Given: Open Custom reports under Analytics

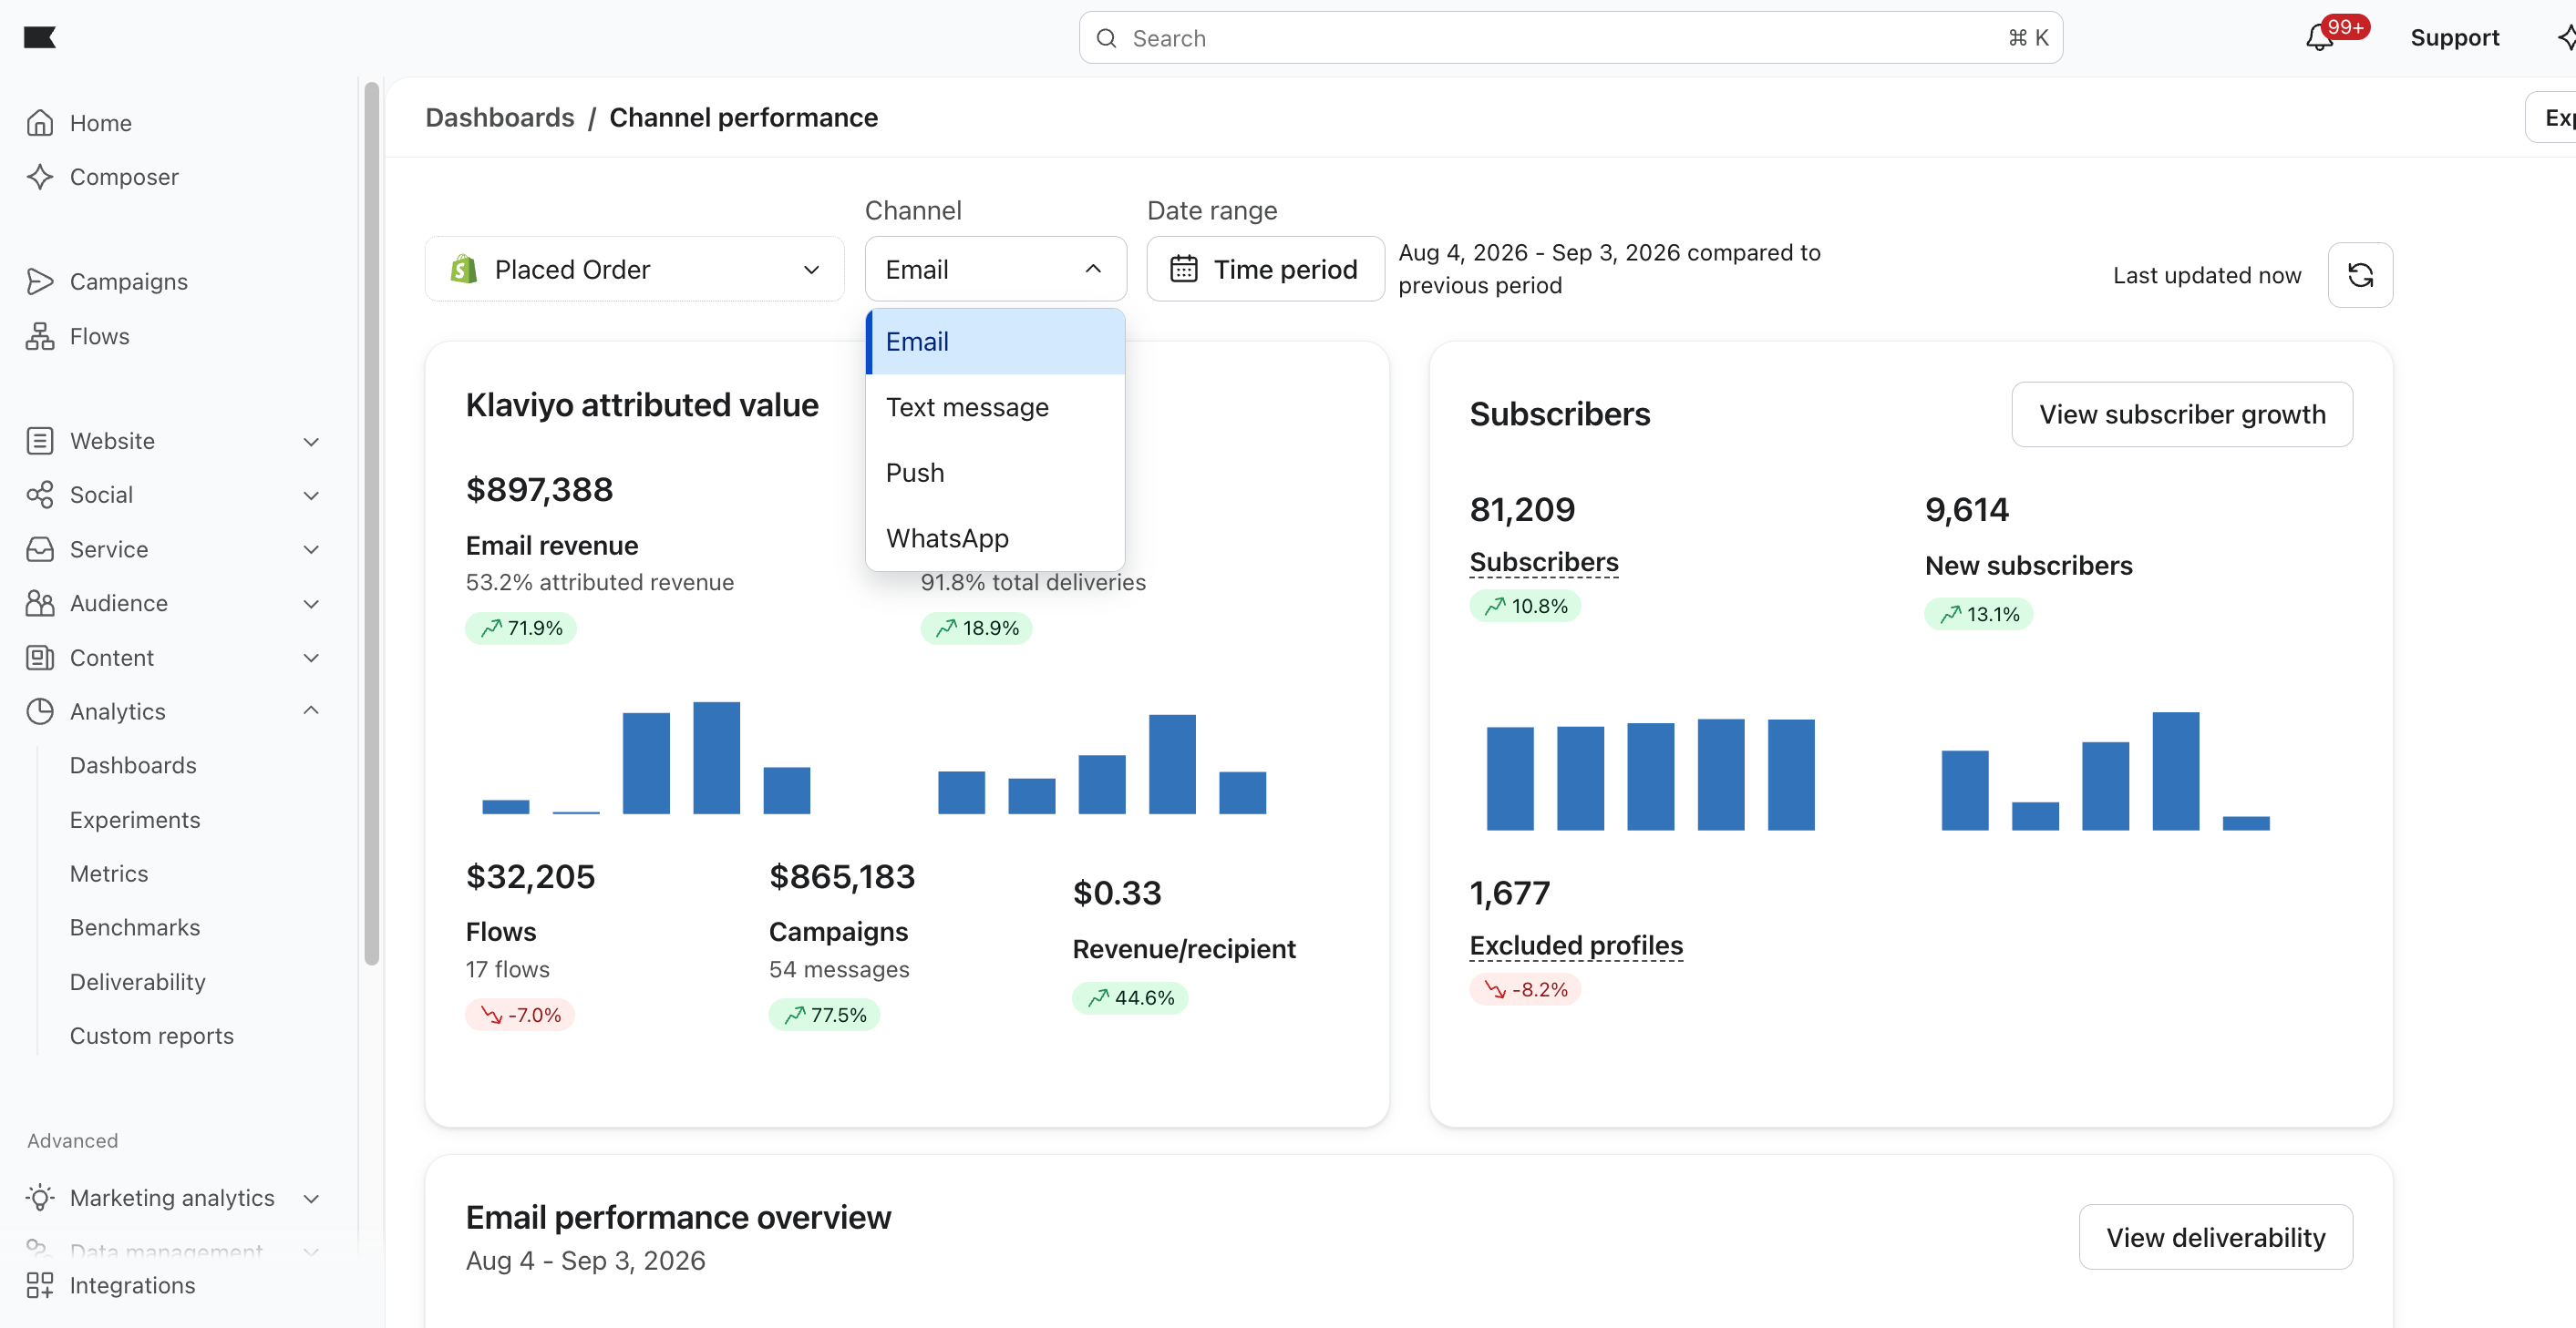Looking at the screenshot, I should pyautogui.click(x=152, y=1037).
